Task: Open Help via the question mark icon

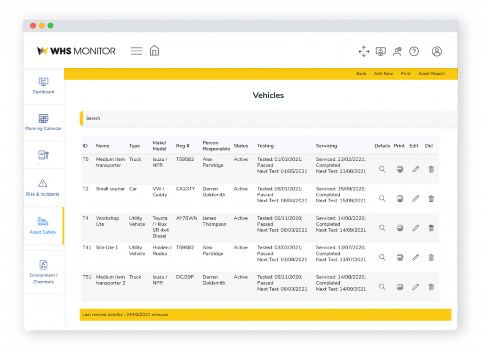Action: pos(414,51)
